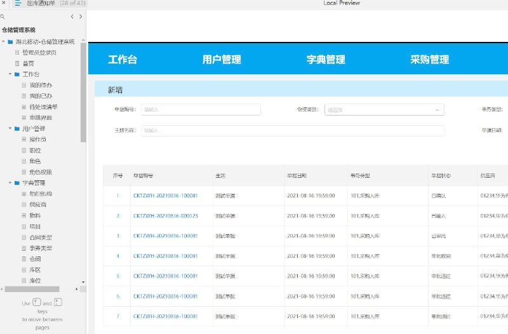Select the 我的待办 page
The width and height of the screenshot is (508, 334).
[x=41, y=85]
